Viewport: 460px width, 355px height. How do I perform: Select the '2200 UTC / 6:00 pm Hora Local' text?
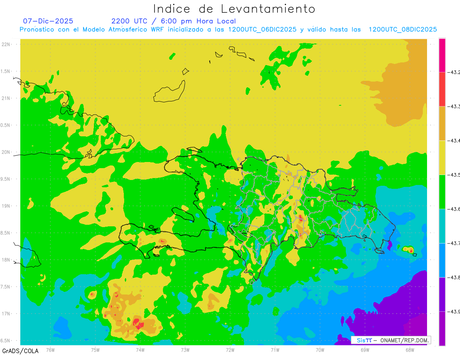click(174, 21)
